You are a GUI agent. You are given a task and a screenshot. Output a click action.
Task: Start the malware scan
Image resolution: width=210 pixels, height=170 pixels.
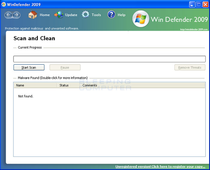[29, 67]
